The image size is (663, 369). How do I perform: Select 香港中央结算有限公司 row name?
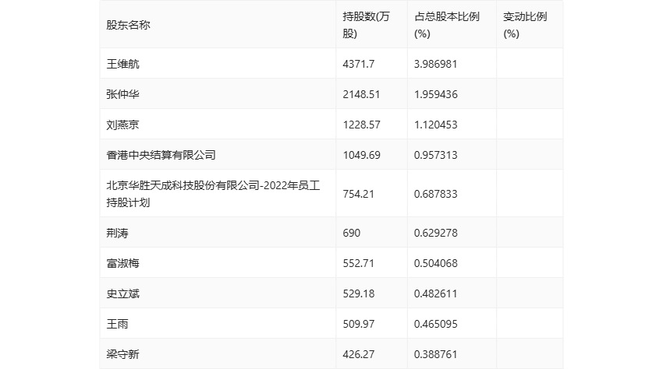coord(161,155)
